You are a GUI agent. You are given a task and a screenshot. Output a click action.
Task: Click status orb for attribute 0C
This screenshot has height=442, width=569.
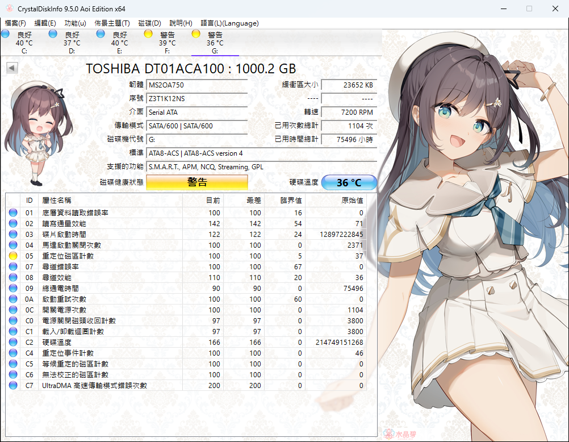click(13, 310)
